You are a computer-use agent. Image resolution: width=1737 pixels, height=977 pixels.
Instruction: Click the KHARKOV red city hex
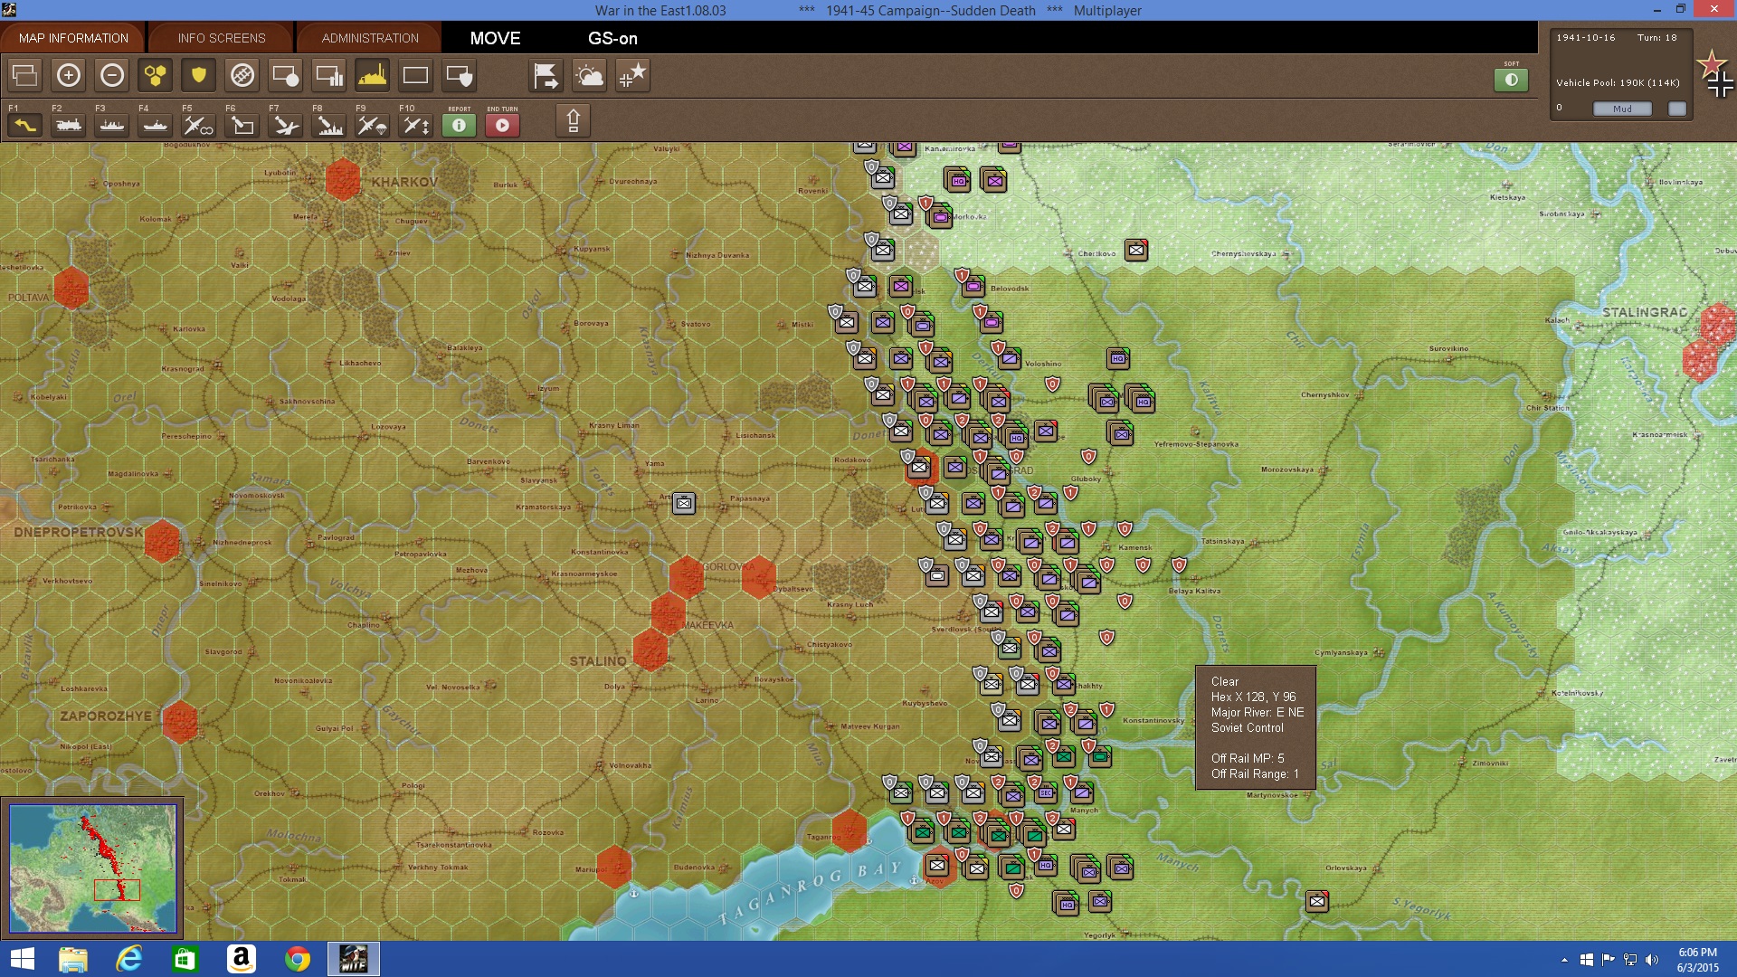click(x=343, y=179)
